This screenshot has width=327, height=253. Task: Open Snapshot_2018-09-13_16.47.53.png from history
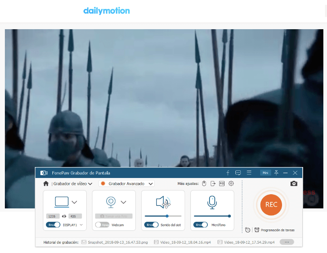[x=115, y=242]
